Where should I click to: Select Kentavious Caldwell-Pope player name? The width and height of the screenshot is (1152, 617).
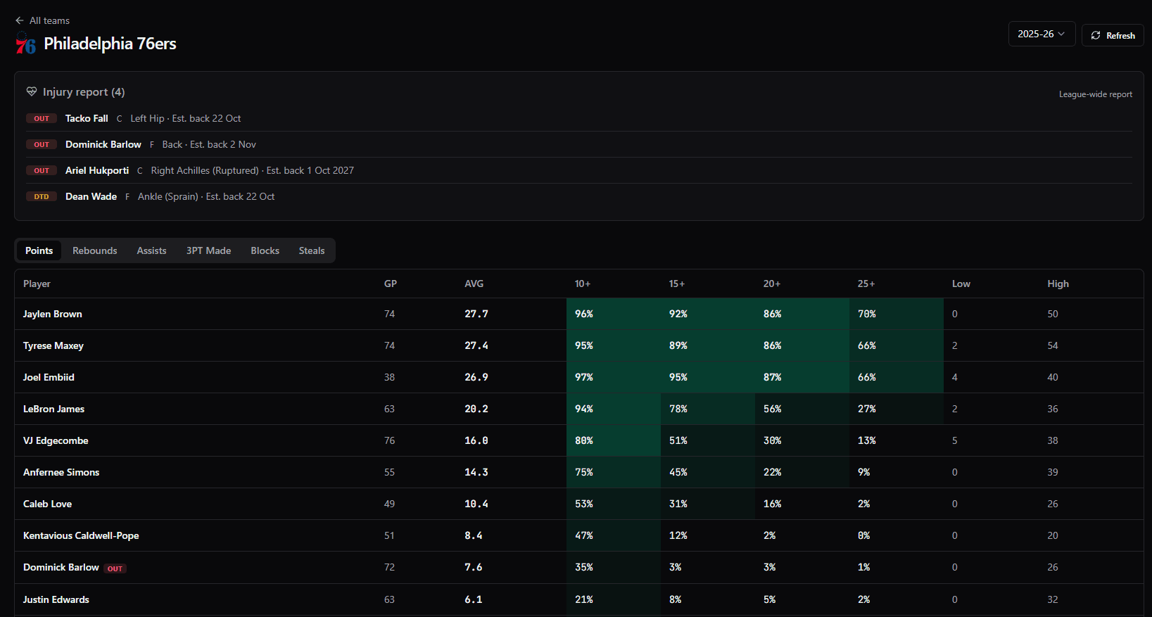coord(81,535)
